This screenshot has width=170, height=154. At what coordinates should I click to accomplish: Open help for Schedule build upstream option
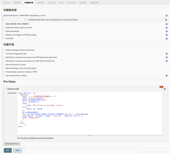tap(166, 20)
